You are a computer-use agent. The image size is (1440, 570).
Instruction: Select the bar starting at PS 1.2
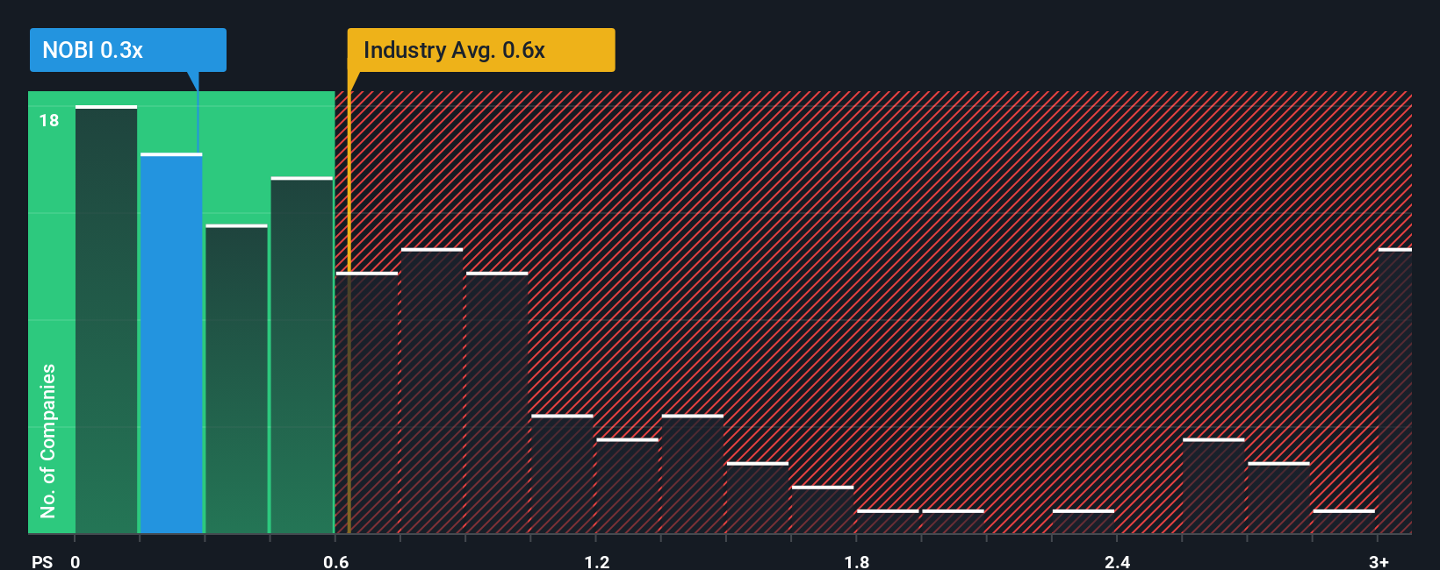click(628, 486)
